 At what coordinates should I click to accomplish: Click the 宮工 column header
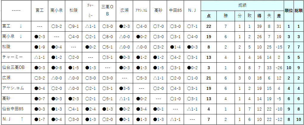point(40,11)
